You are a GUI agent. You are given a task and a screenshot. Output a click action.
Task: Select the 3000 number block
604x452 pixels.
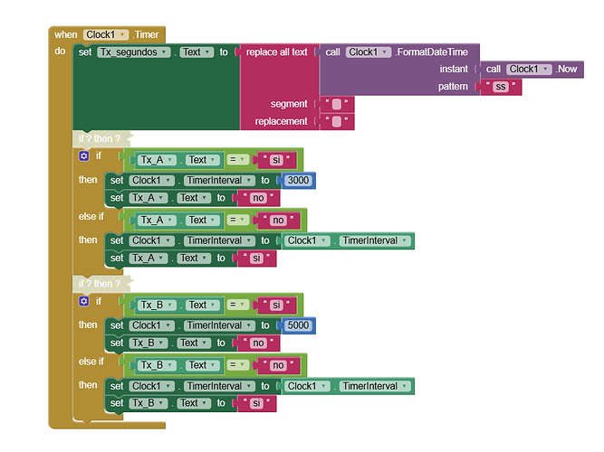(x=299, y=181)
